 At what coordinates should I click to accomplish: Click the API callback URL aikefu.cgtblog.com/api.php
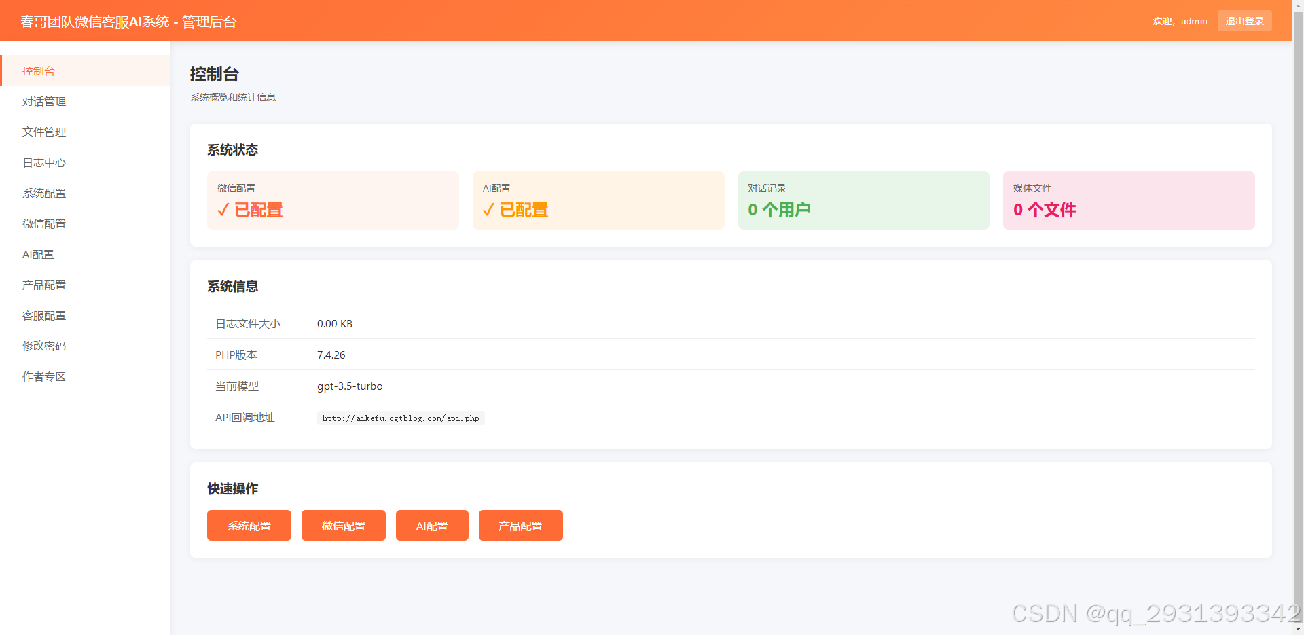click(401, 418)
